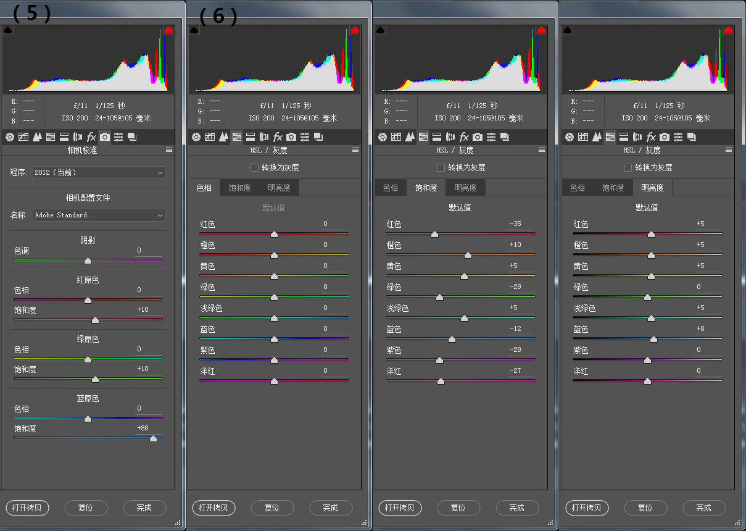Viewport: 746px width, 531px height.
Task: Click Lens Corrections icon in the 饱和度 saturation panel
Action: pyautogui.click(x=450, y=137)
